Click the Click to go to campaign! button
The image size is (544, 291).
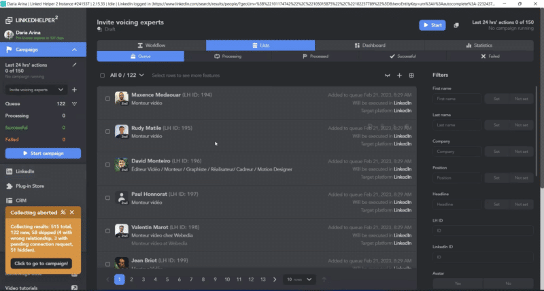[41, 264]
